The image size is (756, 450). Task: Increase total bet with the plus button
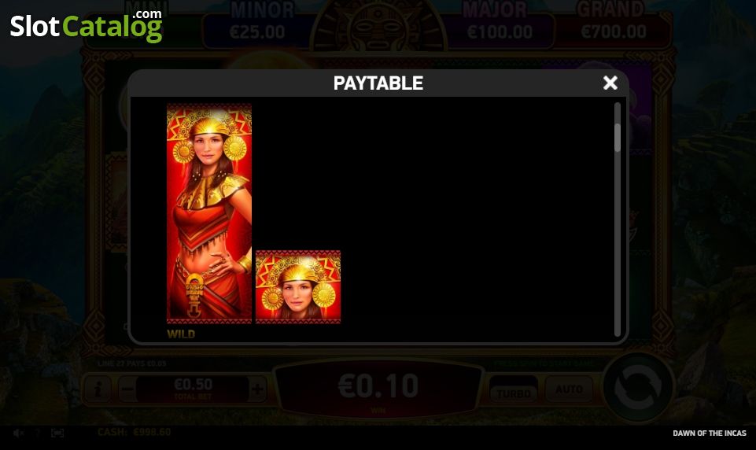pos(257,389)
